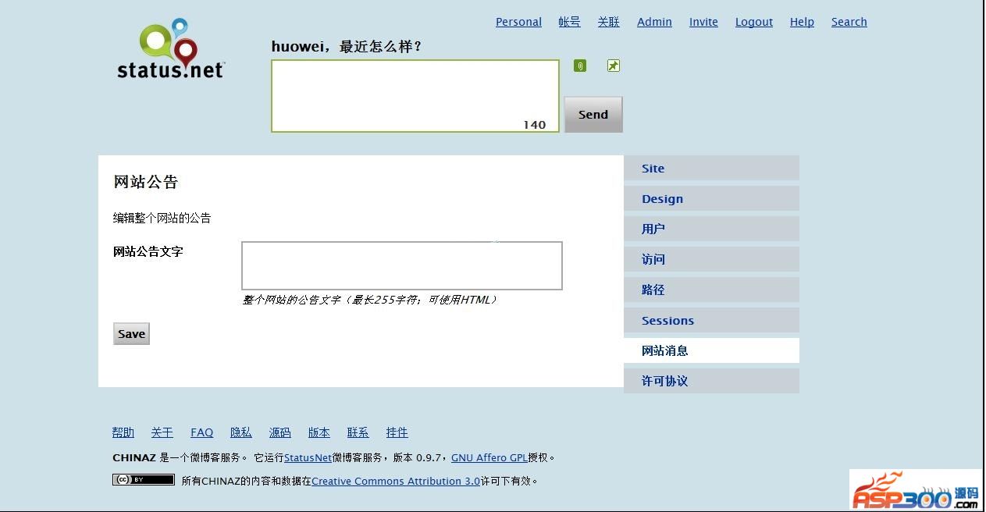Select the 网站消息 admin panel
The height and width of the screenshot is (512, 986).
pos(711,350)
